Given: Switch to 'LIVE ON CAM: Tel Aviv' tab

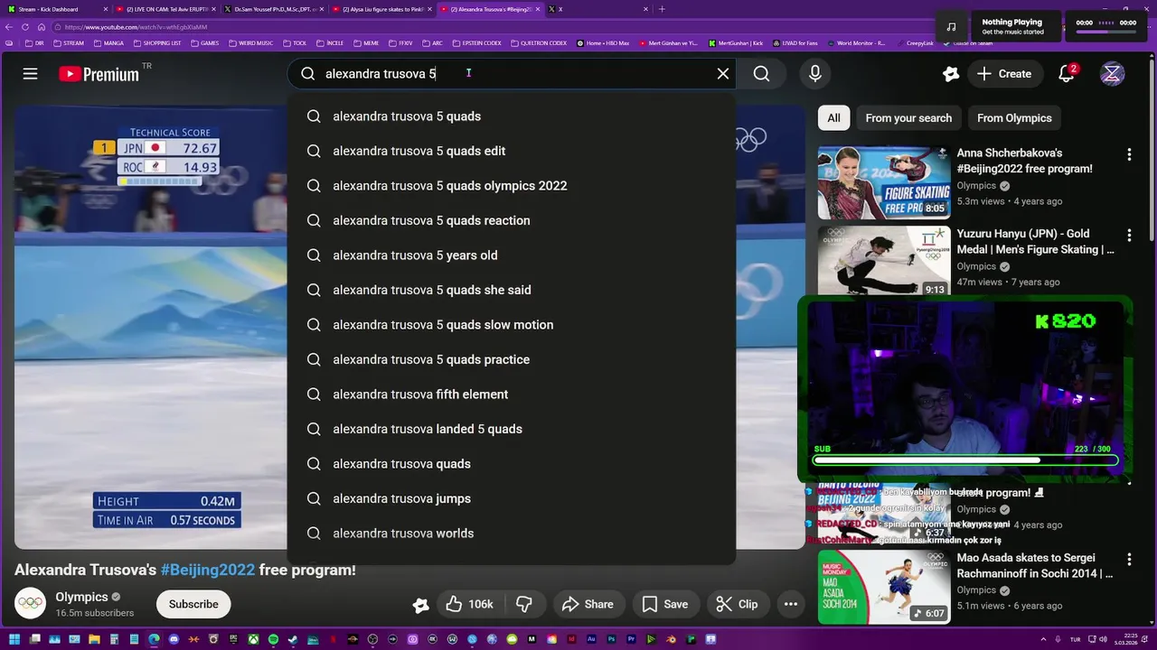Looking at the screenshot, I should click(167, 9).
